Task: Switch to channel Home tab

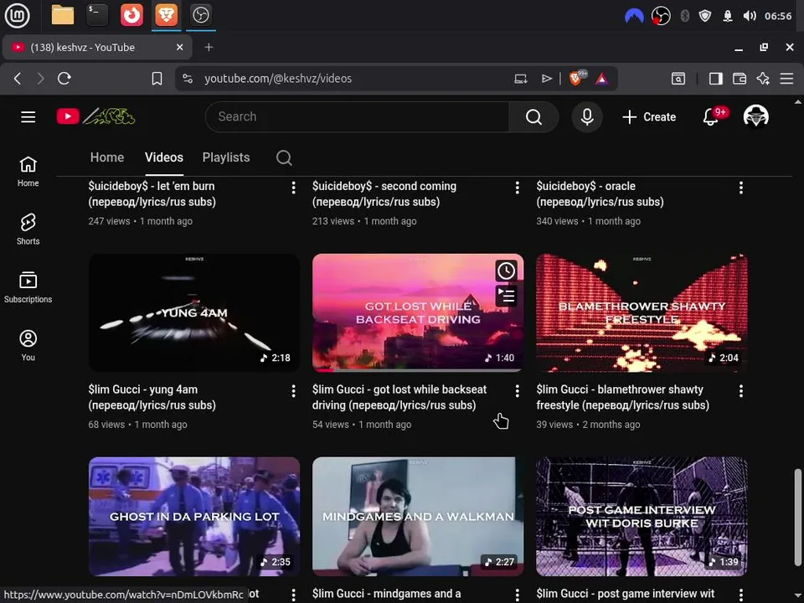Action: [107, 157]
